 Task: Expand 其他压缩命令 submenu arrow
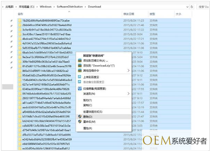[128, 70]
